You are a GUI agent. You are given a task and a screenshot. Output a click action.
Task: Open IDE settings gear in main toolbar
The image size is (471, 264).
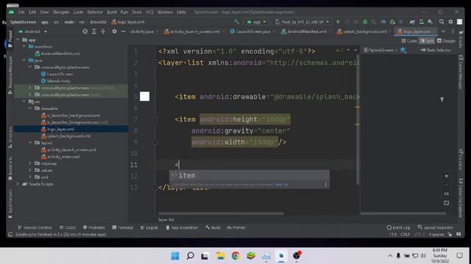pos(450,22)
